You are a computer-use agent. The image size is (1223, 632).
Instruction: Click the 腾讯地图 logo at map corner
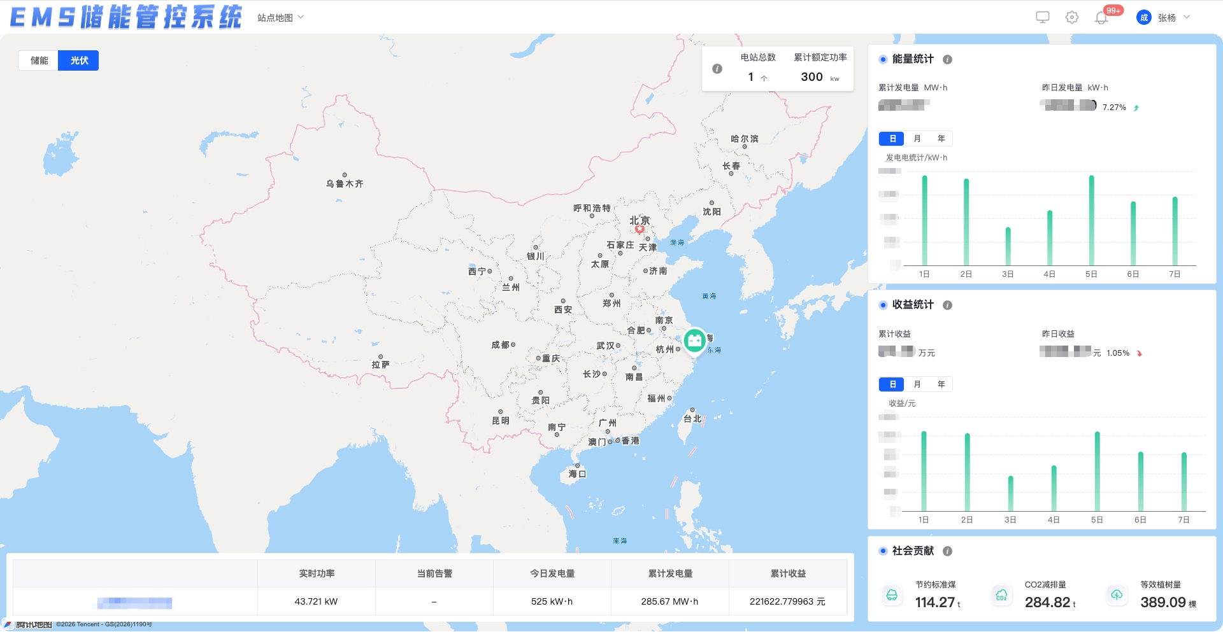28,624
